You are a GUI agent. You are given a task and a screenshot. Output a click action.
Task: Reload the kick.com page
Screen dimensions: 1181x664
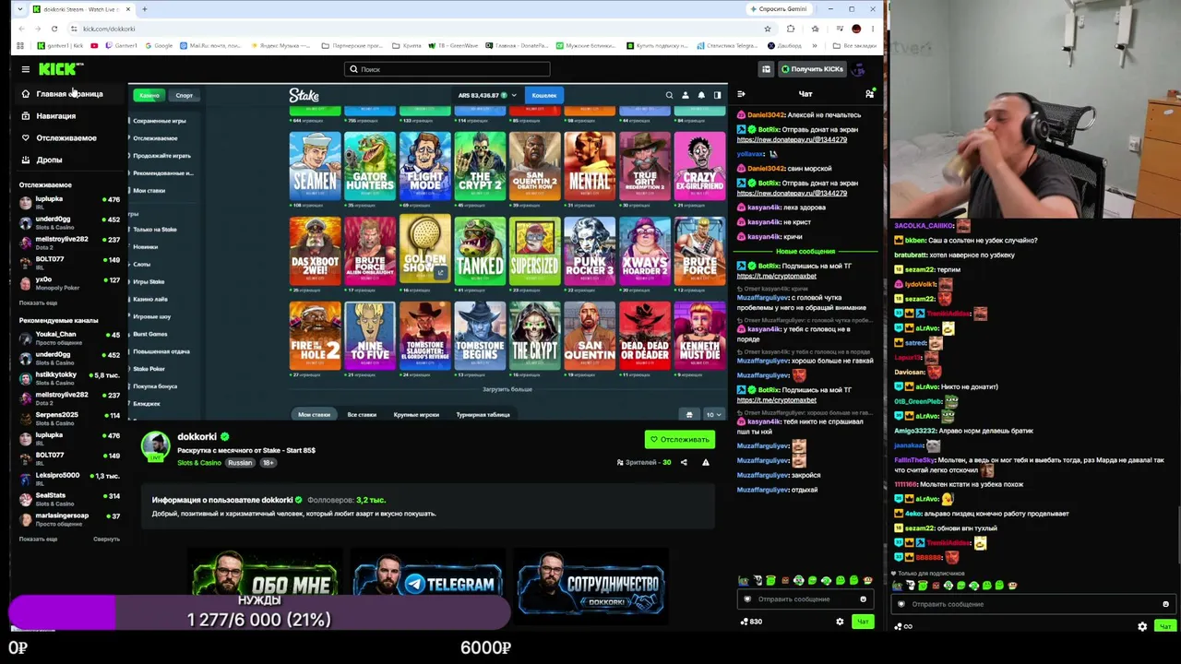pyautogui.click(x=54, y=29)
